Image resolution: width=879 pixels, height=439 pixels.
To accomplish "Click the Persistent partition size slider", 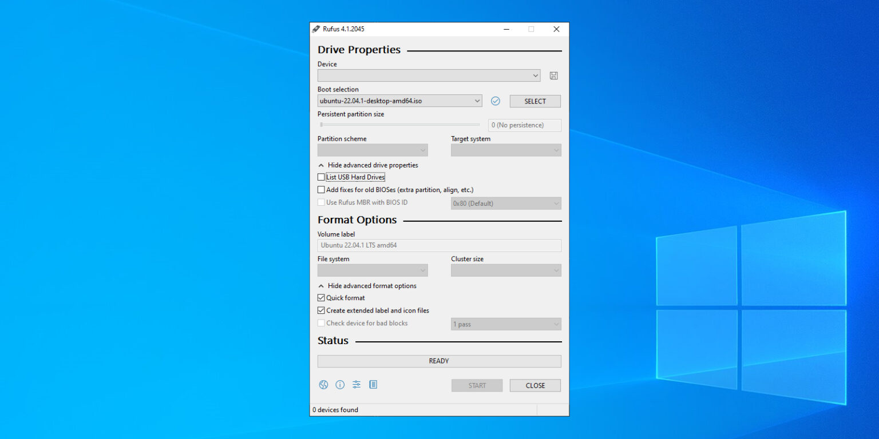I will [399, 125].
